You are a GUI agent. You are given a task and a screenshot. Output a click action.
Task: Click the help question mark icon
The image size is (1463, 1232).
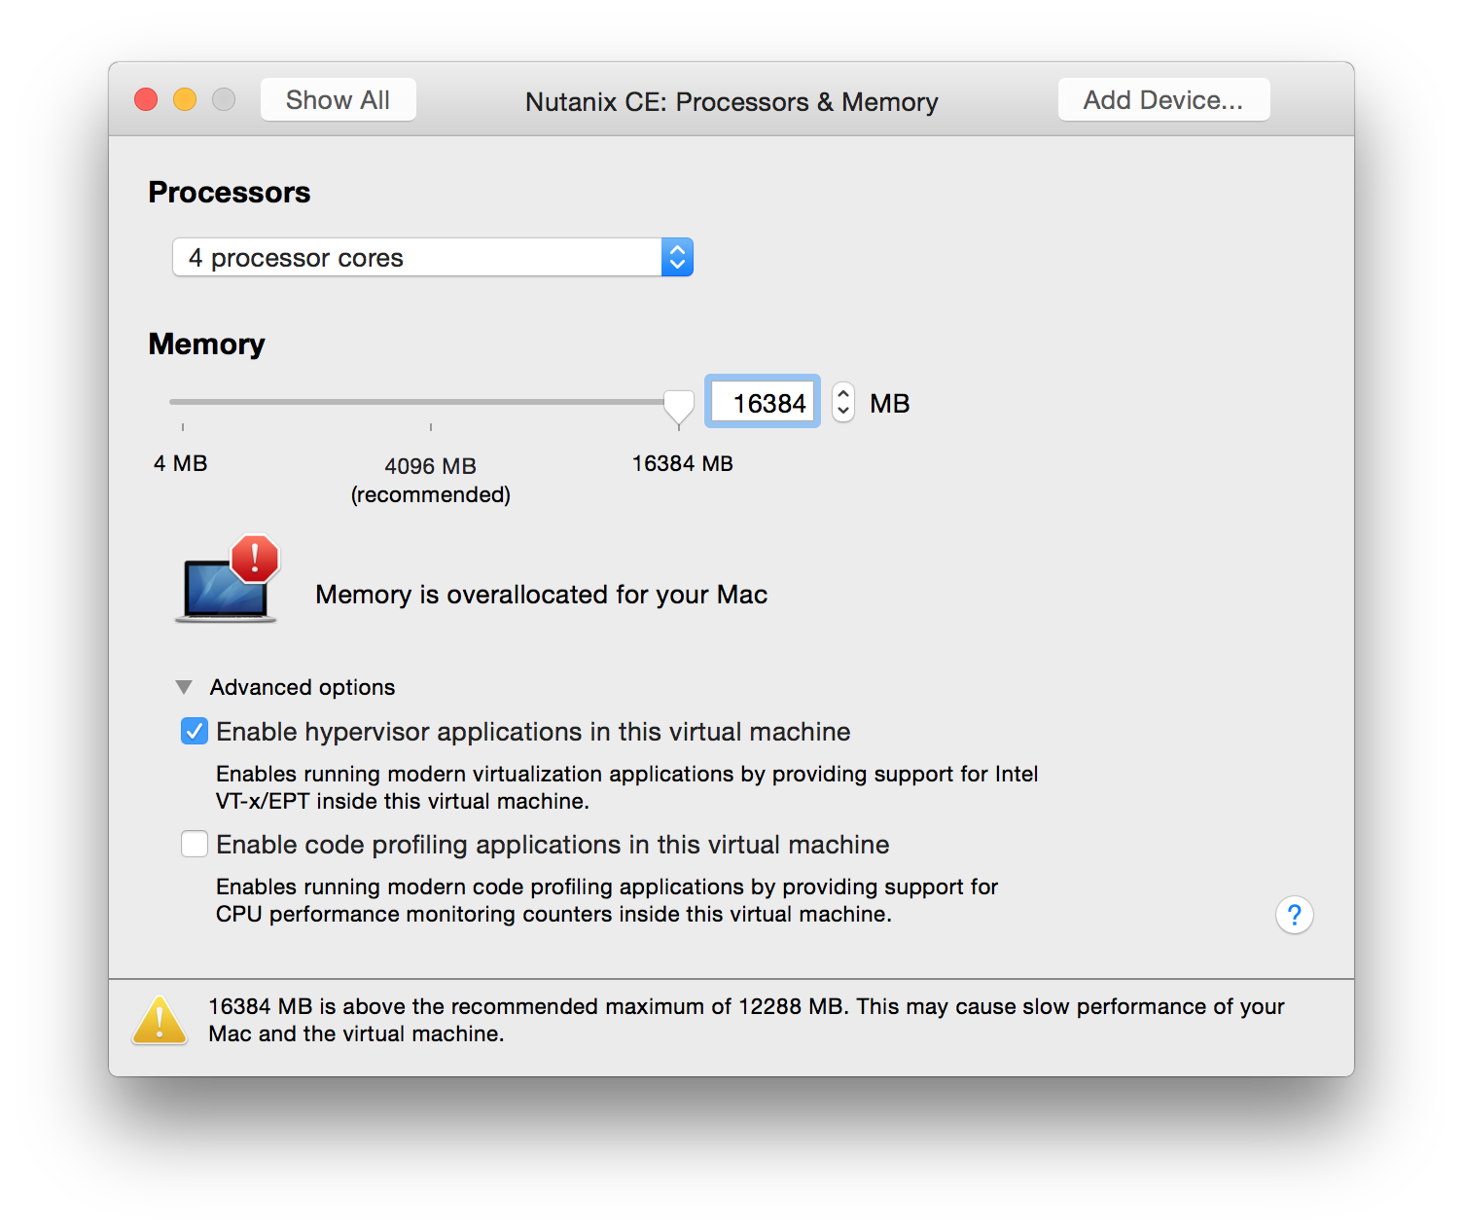tap(1294, 915)
